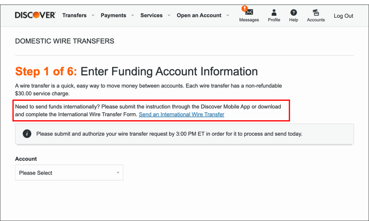Expand the arrow next to Payments

pos(132,15)
